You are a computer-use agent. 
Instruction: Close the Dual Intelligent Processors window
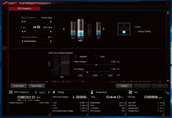pos(168,3)
